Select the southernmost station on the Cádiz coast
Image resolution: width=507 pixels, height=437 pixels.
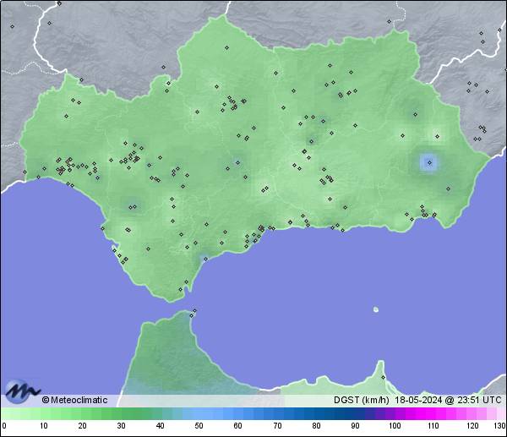click(180, 290)
